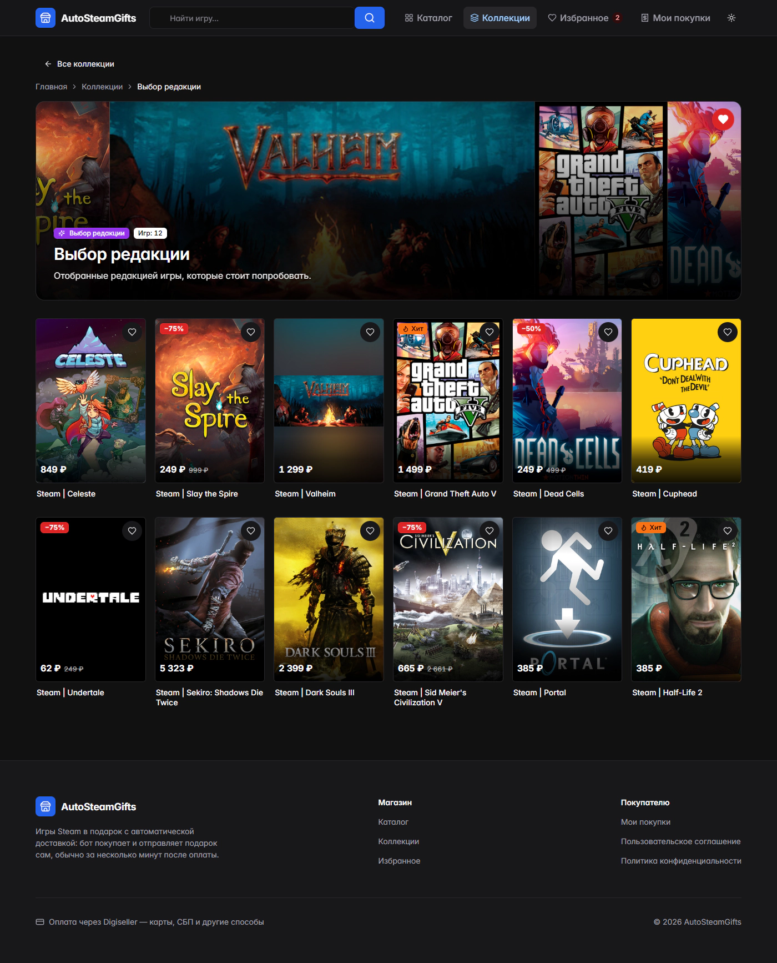Add Dead Cells to favorites
The height and width of the screenshot is (963, 777).
(x=608, y=332)
